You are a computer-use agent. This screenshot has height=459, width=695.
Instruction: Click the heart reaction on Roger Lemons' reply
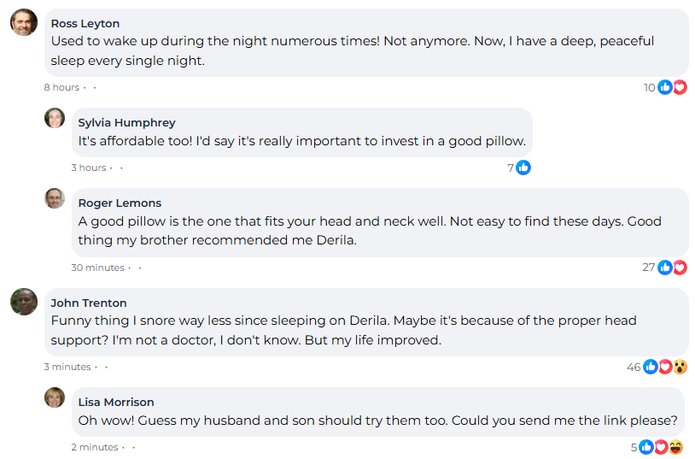click(x=680, y=268)
